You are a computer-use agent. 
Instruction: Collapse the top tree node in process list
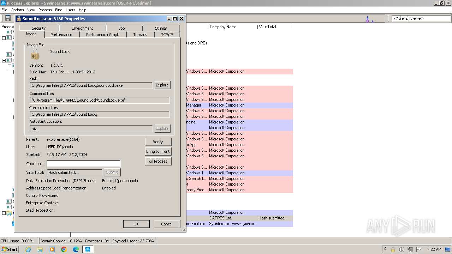tap(4, 38)
